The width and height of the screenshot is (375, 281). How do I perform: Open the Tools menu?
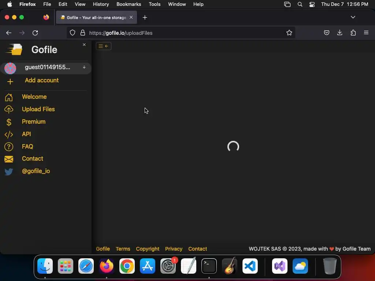click(155, 4)
